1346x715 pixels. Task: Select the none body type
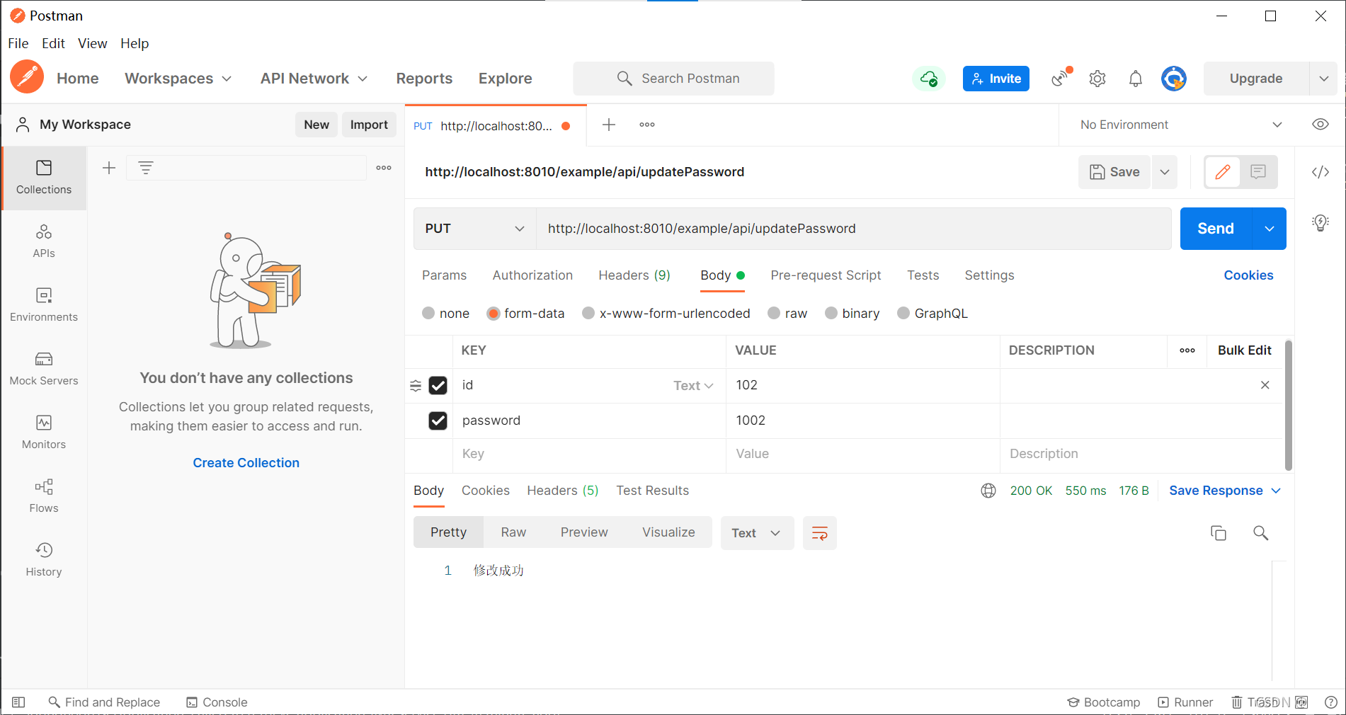(x=428, y=313)
